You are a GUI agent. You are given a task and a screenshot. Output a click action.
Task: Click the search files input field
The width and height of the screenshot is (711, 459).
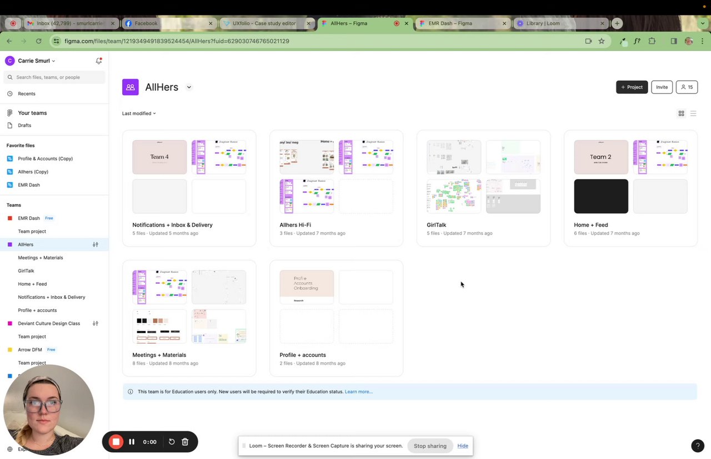[x=54, y=77]
